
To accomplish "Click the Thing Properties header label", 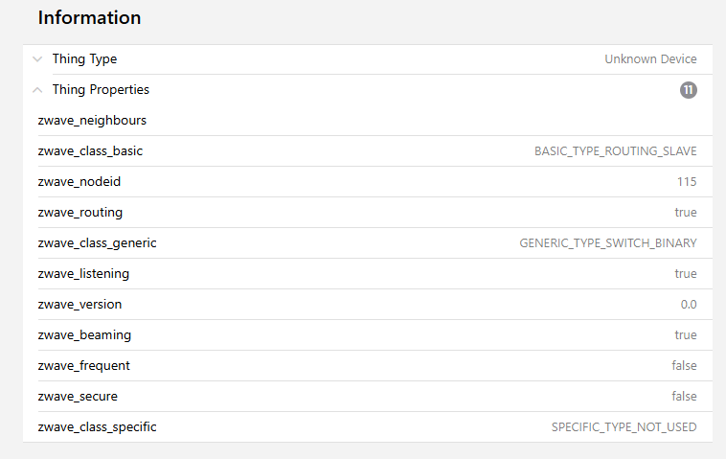I will (x=101, y=90).
